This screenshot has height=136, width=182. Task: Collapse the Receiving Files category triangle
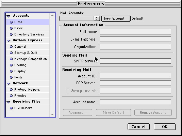9,102
